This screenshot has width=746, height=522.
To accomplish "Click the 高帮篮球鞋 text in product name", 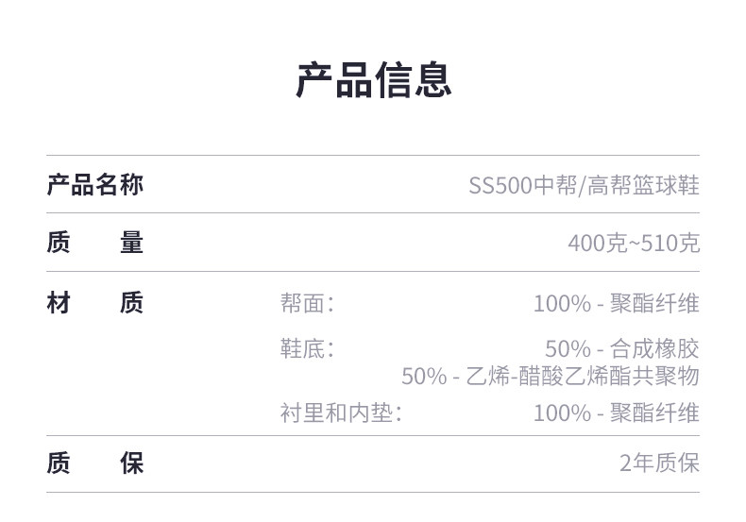I will click(643, 186).
